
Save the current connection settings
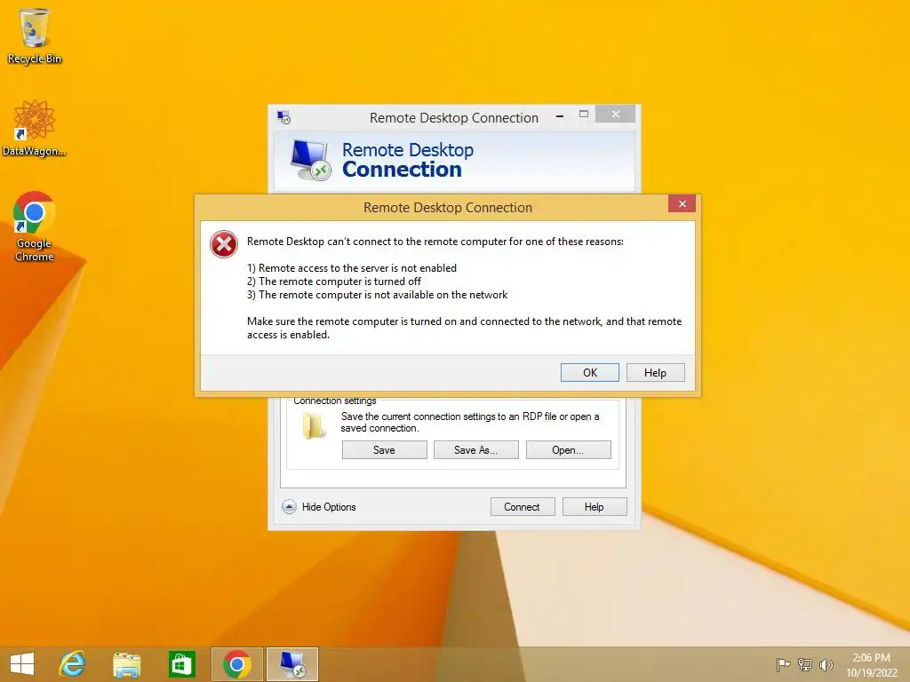pos(384,450)
